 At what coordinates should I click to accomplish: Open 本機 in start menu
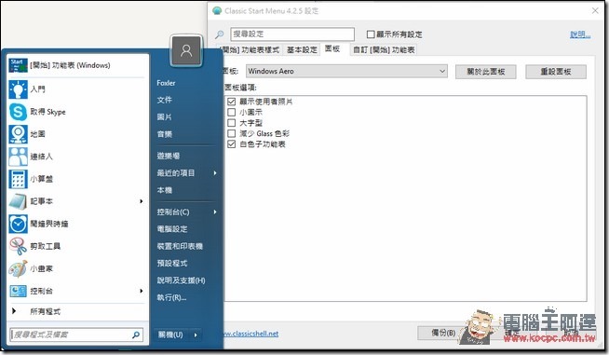coord(164,190)
